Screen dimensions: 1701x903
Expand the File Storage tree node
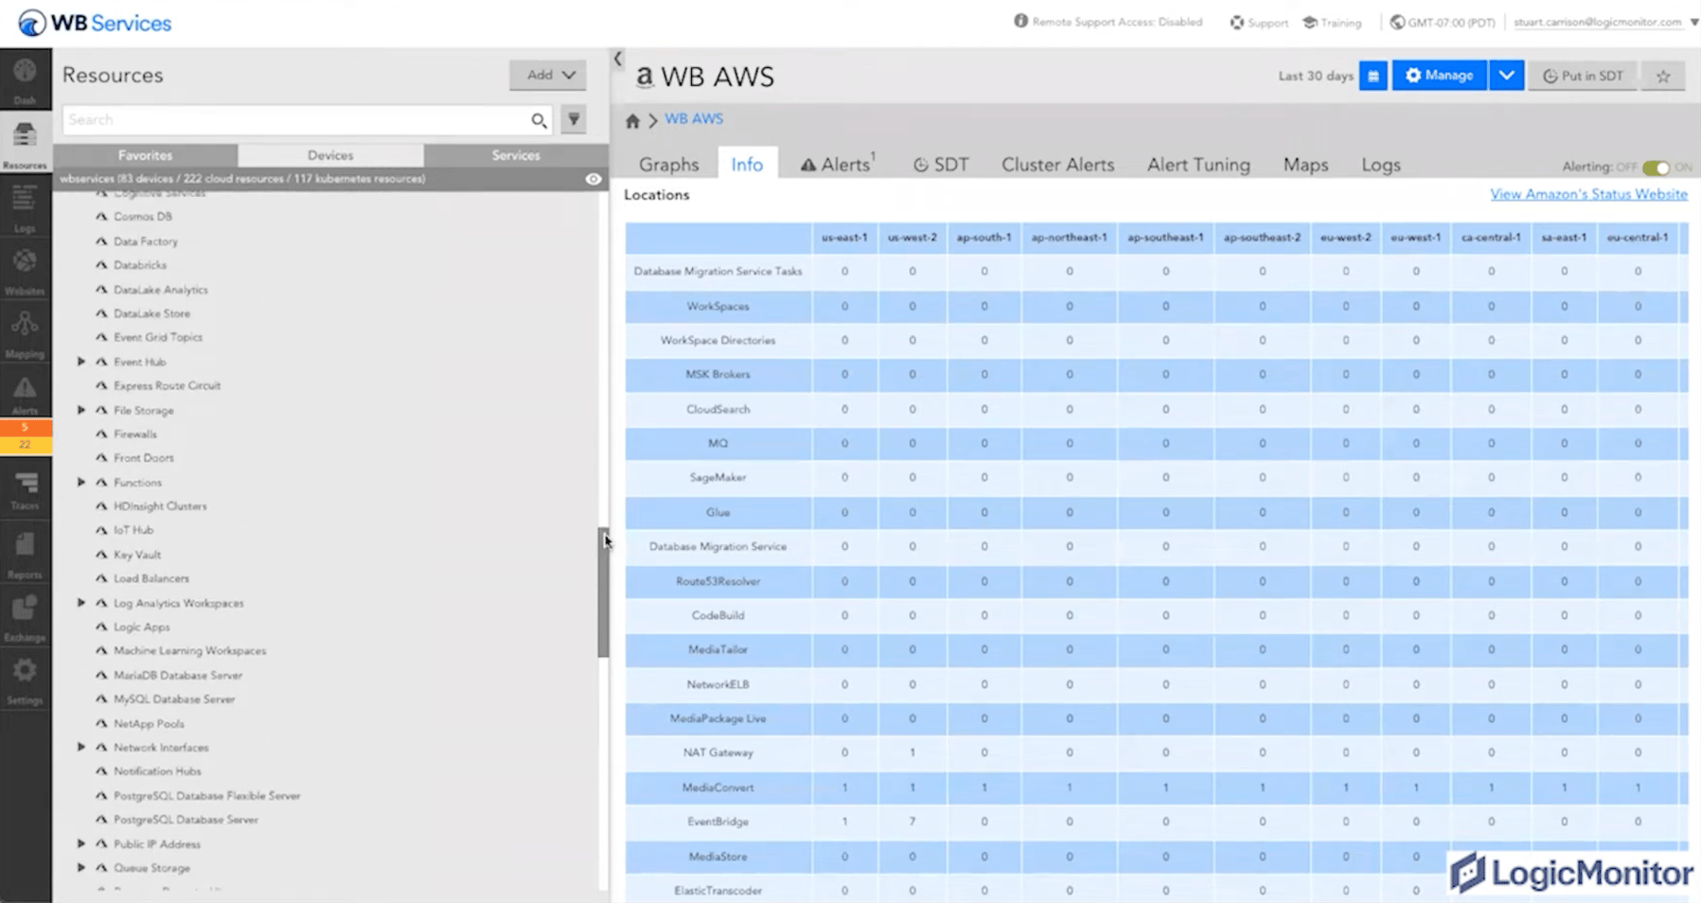click(81, 410)
